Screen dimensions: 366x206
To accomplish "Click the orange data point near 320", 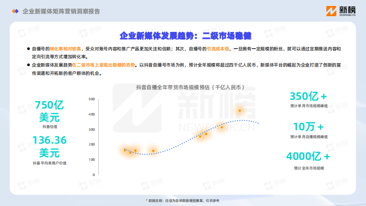I will pos(222,127).
